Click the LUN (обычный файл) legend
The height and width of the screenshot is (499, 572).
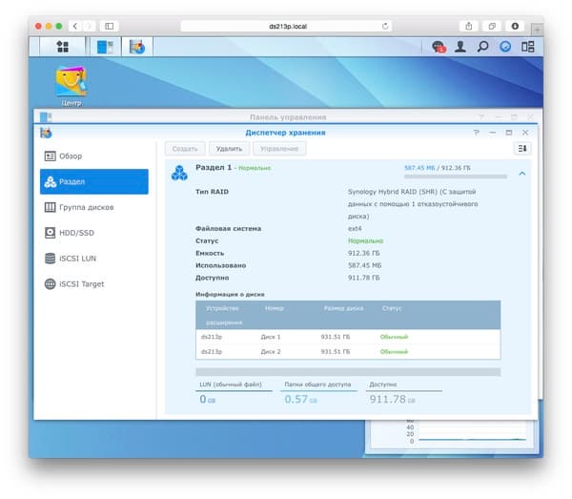tap(234, 392)
